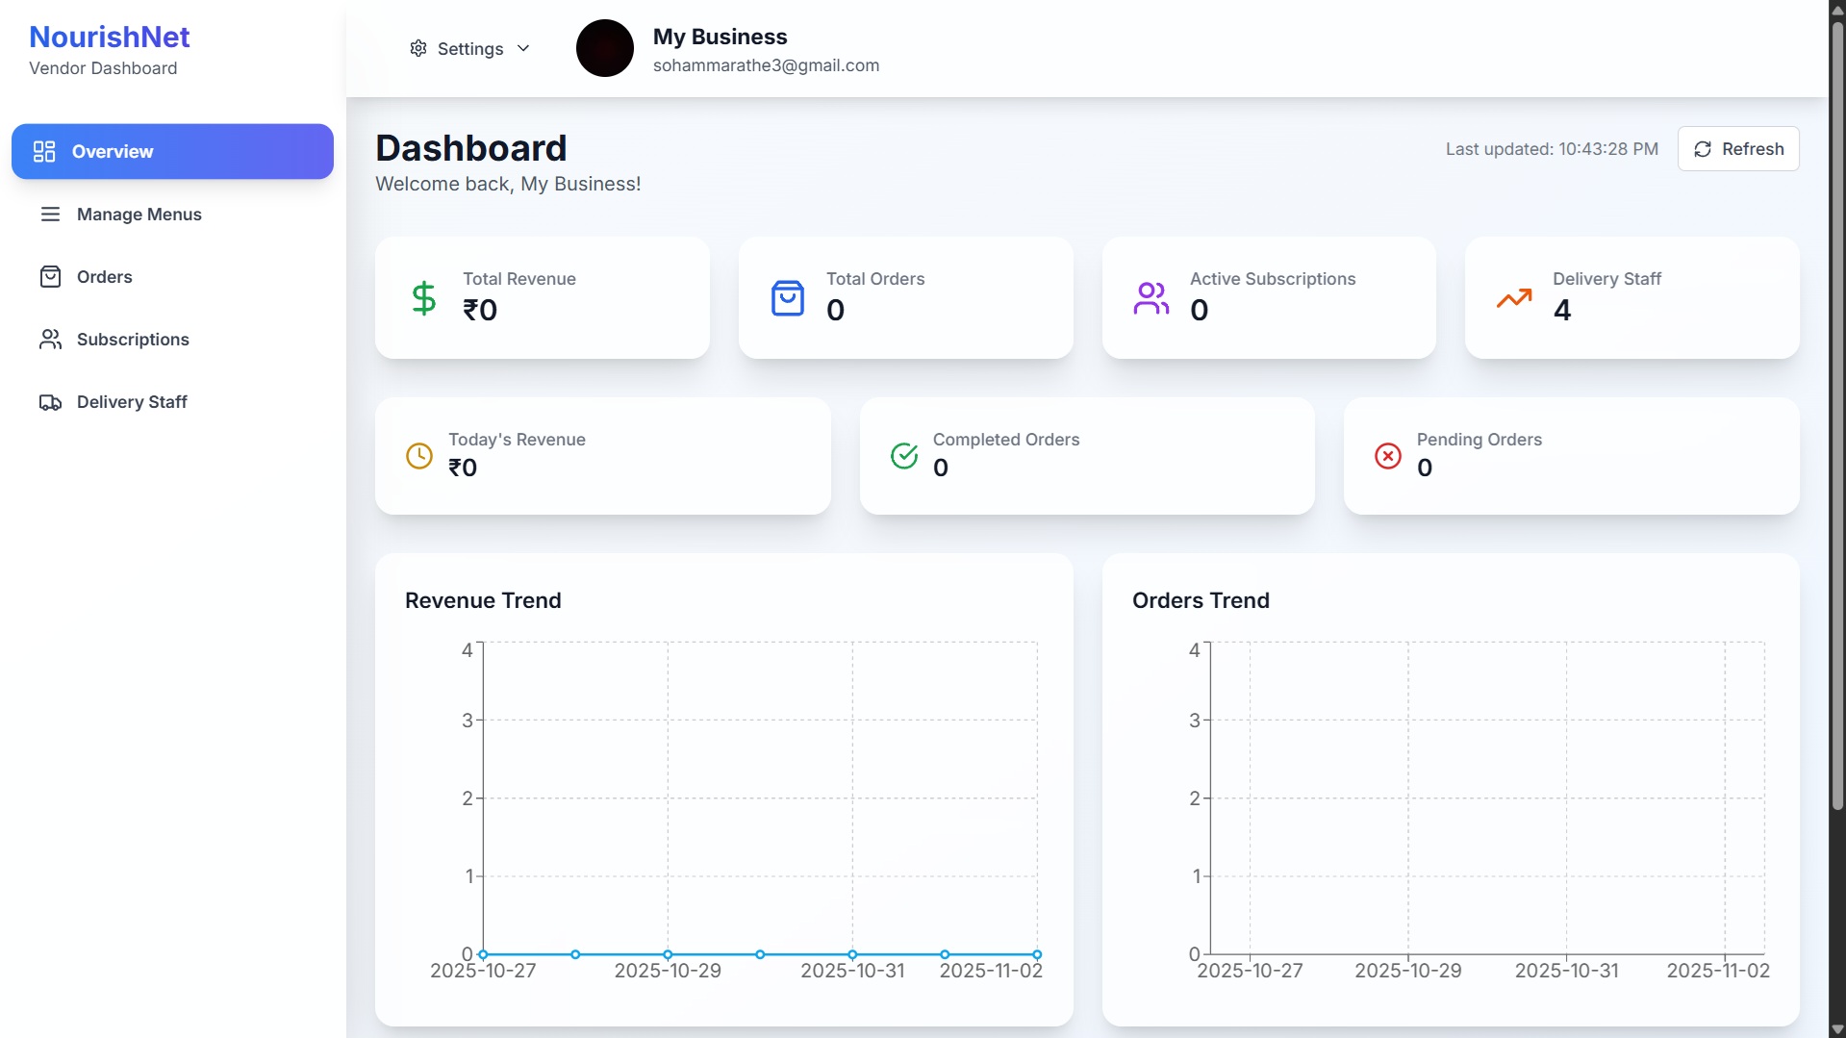Image resolution: width=1846 pixels, height=1038 pixels.
Task: Click the Refresh button
Action: tap(1738, 149)
